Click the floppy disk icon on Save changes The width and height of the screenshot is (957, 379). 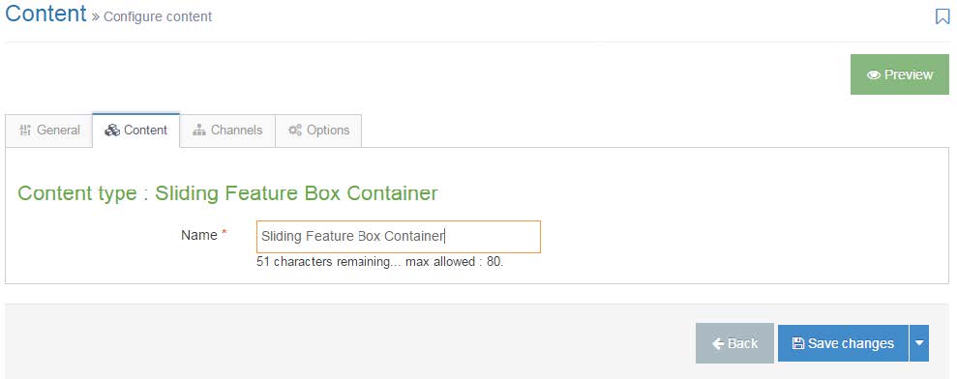797,343
